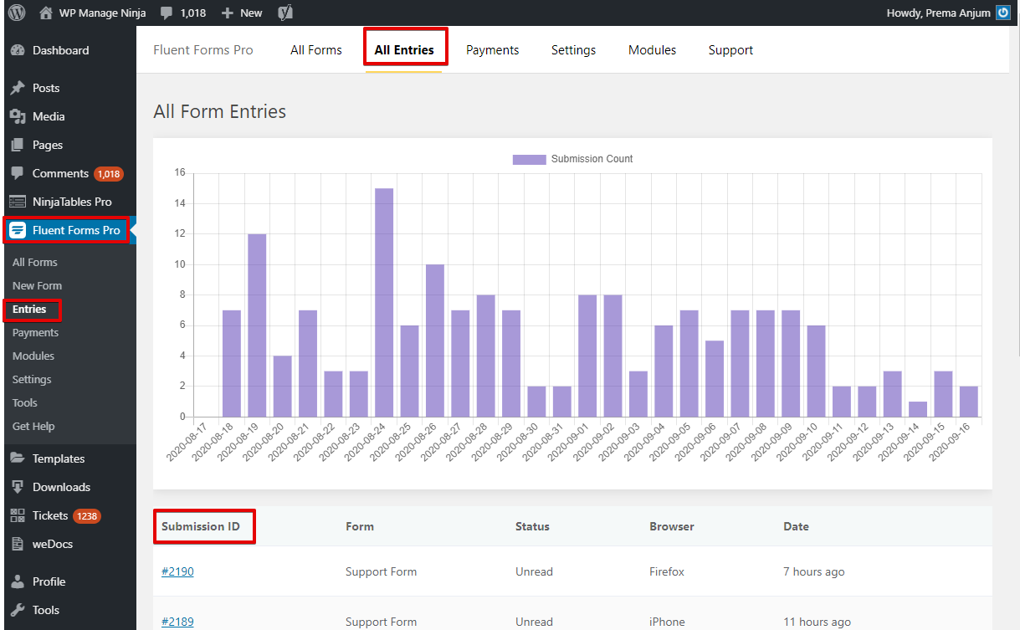The width and height of the screenshot is (1020, 630).
Task: Switch to the All Forms tab
Action: [x=315, y=50]
